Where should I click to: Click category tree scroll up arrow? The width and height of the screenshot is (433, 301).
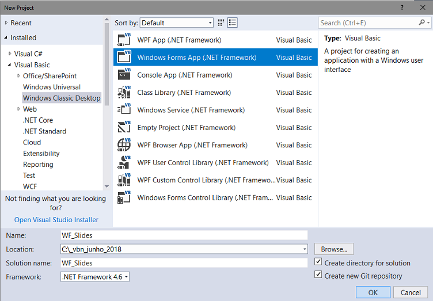(x=107, y=20)
